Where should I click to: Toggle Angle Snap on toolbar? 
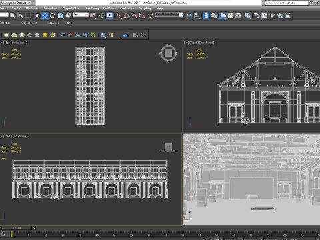126,15
